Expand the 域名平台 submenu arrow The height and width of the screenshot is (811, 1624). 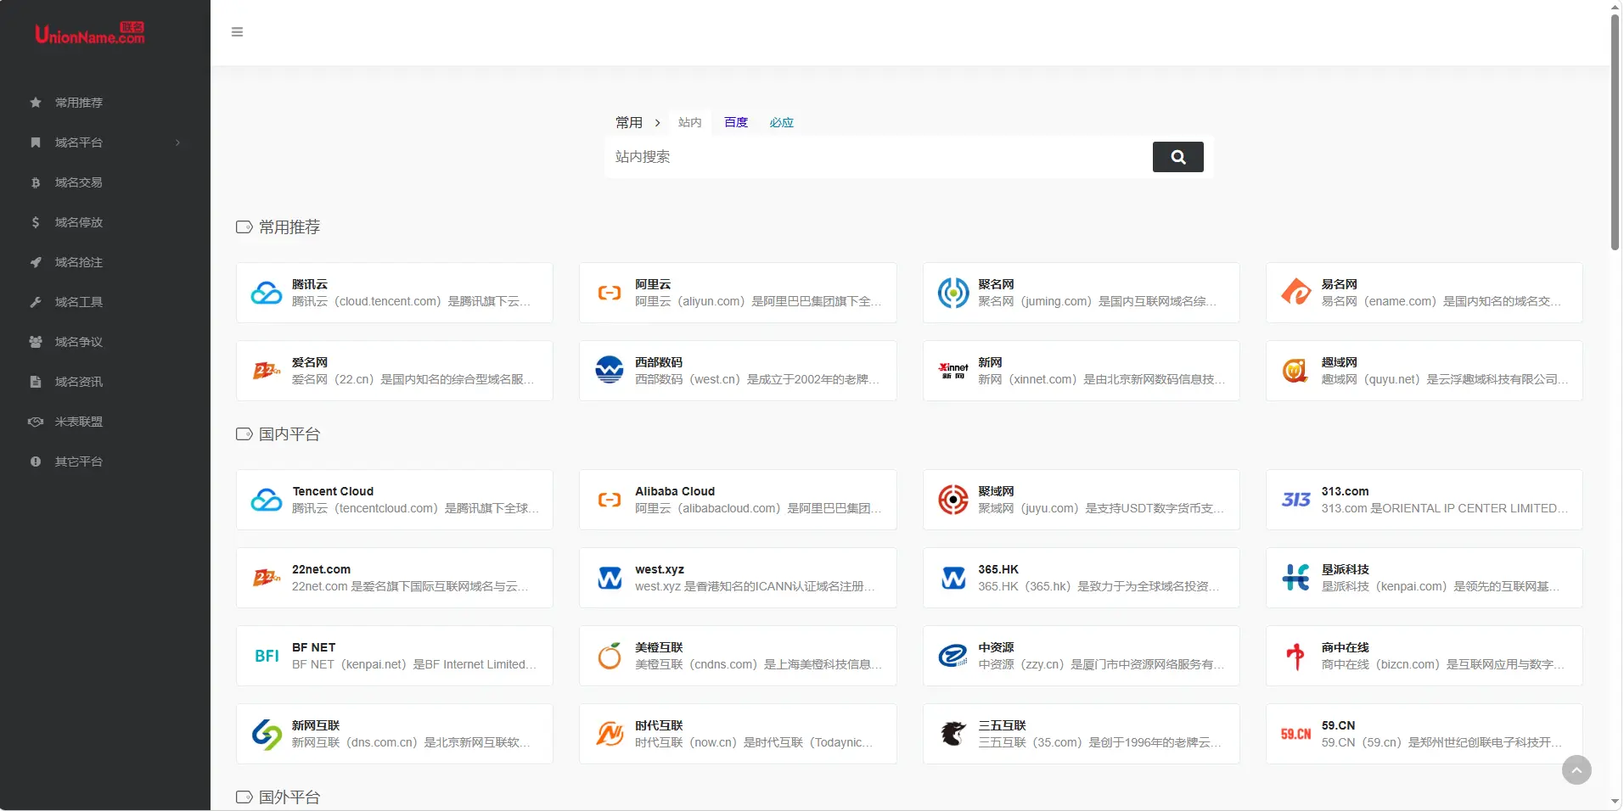[177, 143]
